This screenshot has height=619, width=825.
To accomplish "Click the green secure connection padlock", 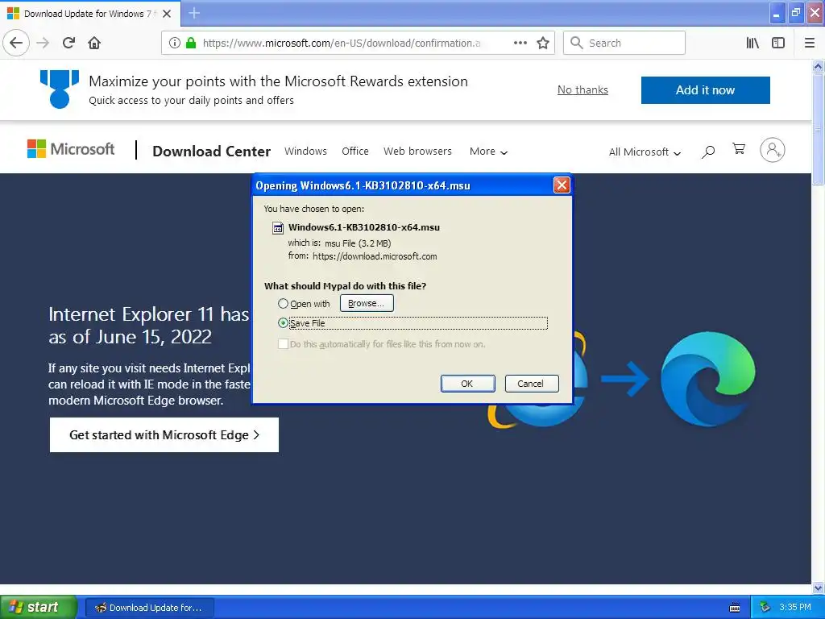I will (191, 44).
